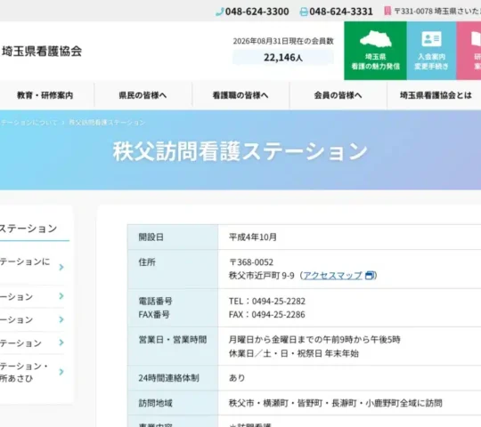The height and width of the screenshot is (427, 481).
Task: Click header 訪問地域
Action: [155, 403]
